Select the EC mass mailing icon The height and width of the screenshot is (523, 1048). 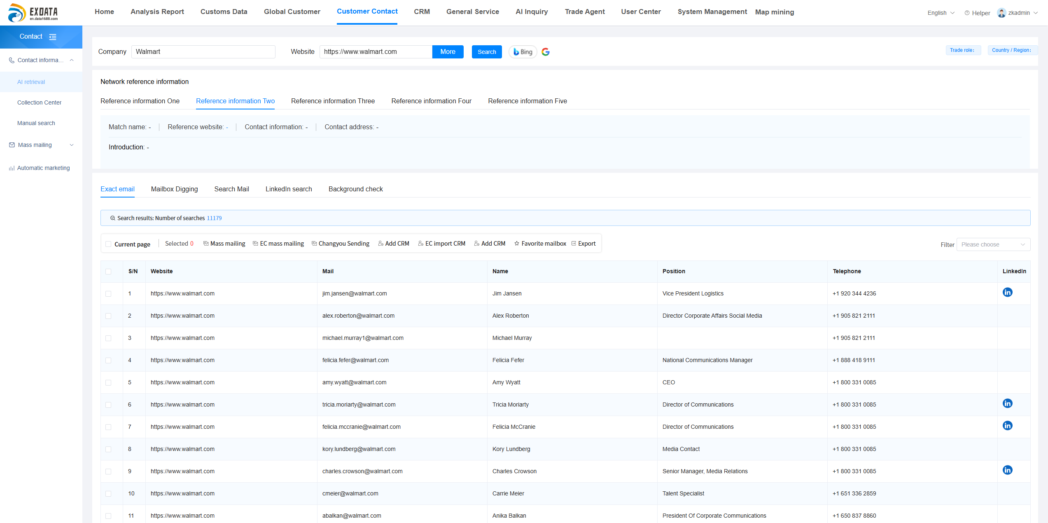click(x=255, y=243)
